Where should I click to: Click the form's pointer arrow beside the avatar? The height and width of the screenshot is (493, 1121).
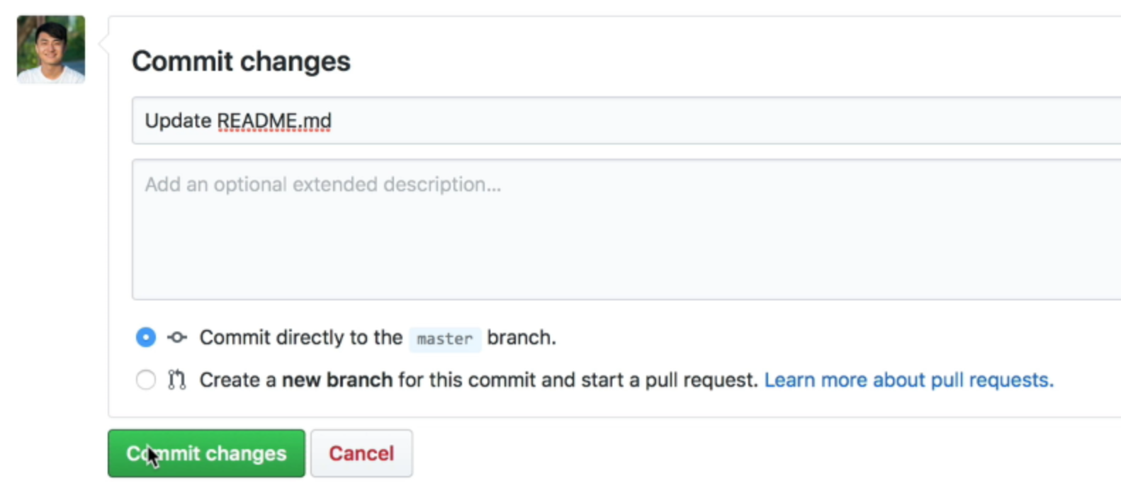click(103, 44)
